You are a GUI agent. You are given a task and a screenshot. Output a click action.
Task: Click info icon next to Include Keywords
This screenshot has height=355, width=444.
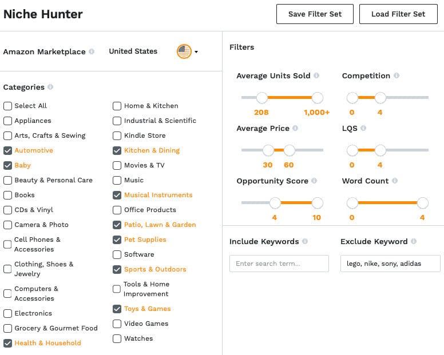(305, 241)
